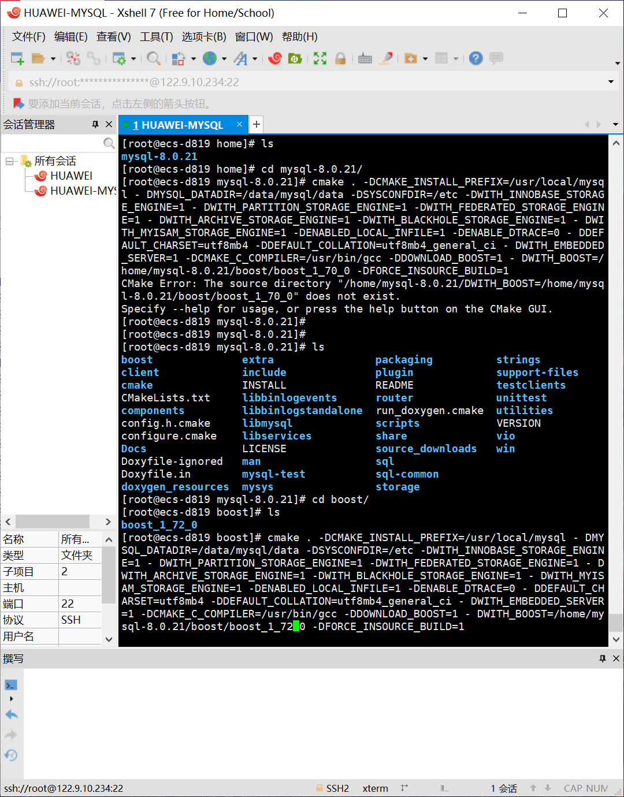Screen dimensions: 624x797
Task: Click the Find magnifier icon in toolbar
Action: tap(153, 58)
